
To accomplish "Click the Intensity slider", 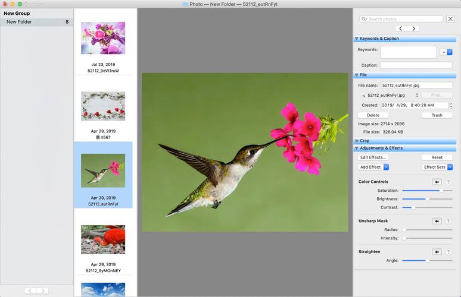I will tap(427, 238).
